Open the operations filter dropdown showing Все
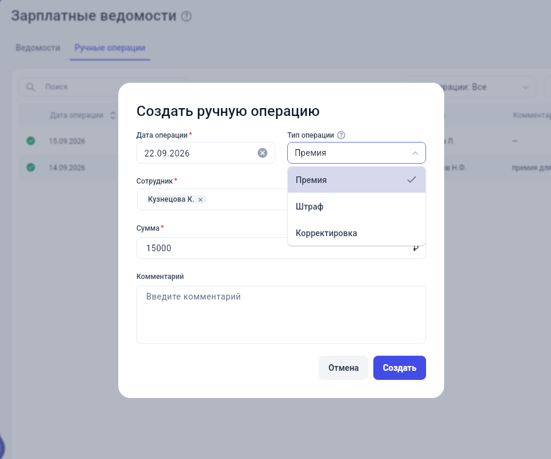This screenshot has width=551, height=459. [x=470, y=87]
